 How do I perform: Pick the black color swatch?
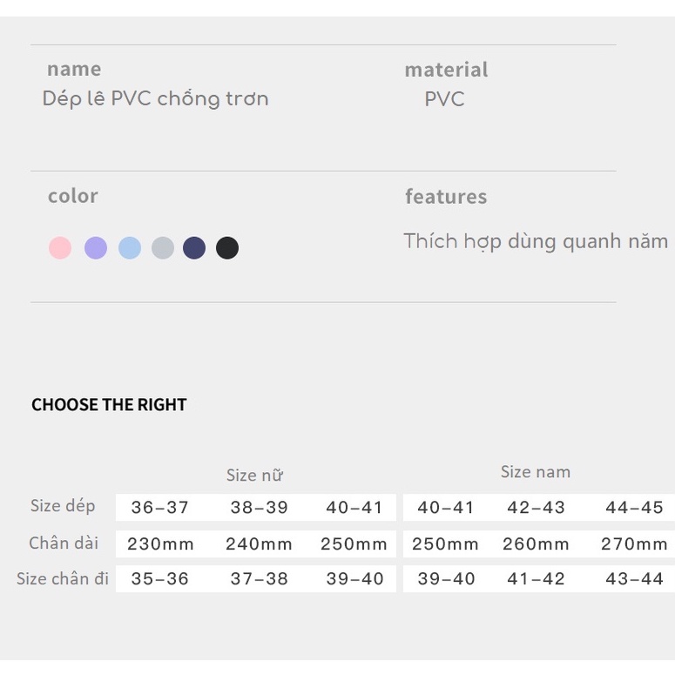point(227,248)
